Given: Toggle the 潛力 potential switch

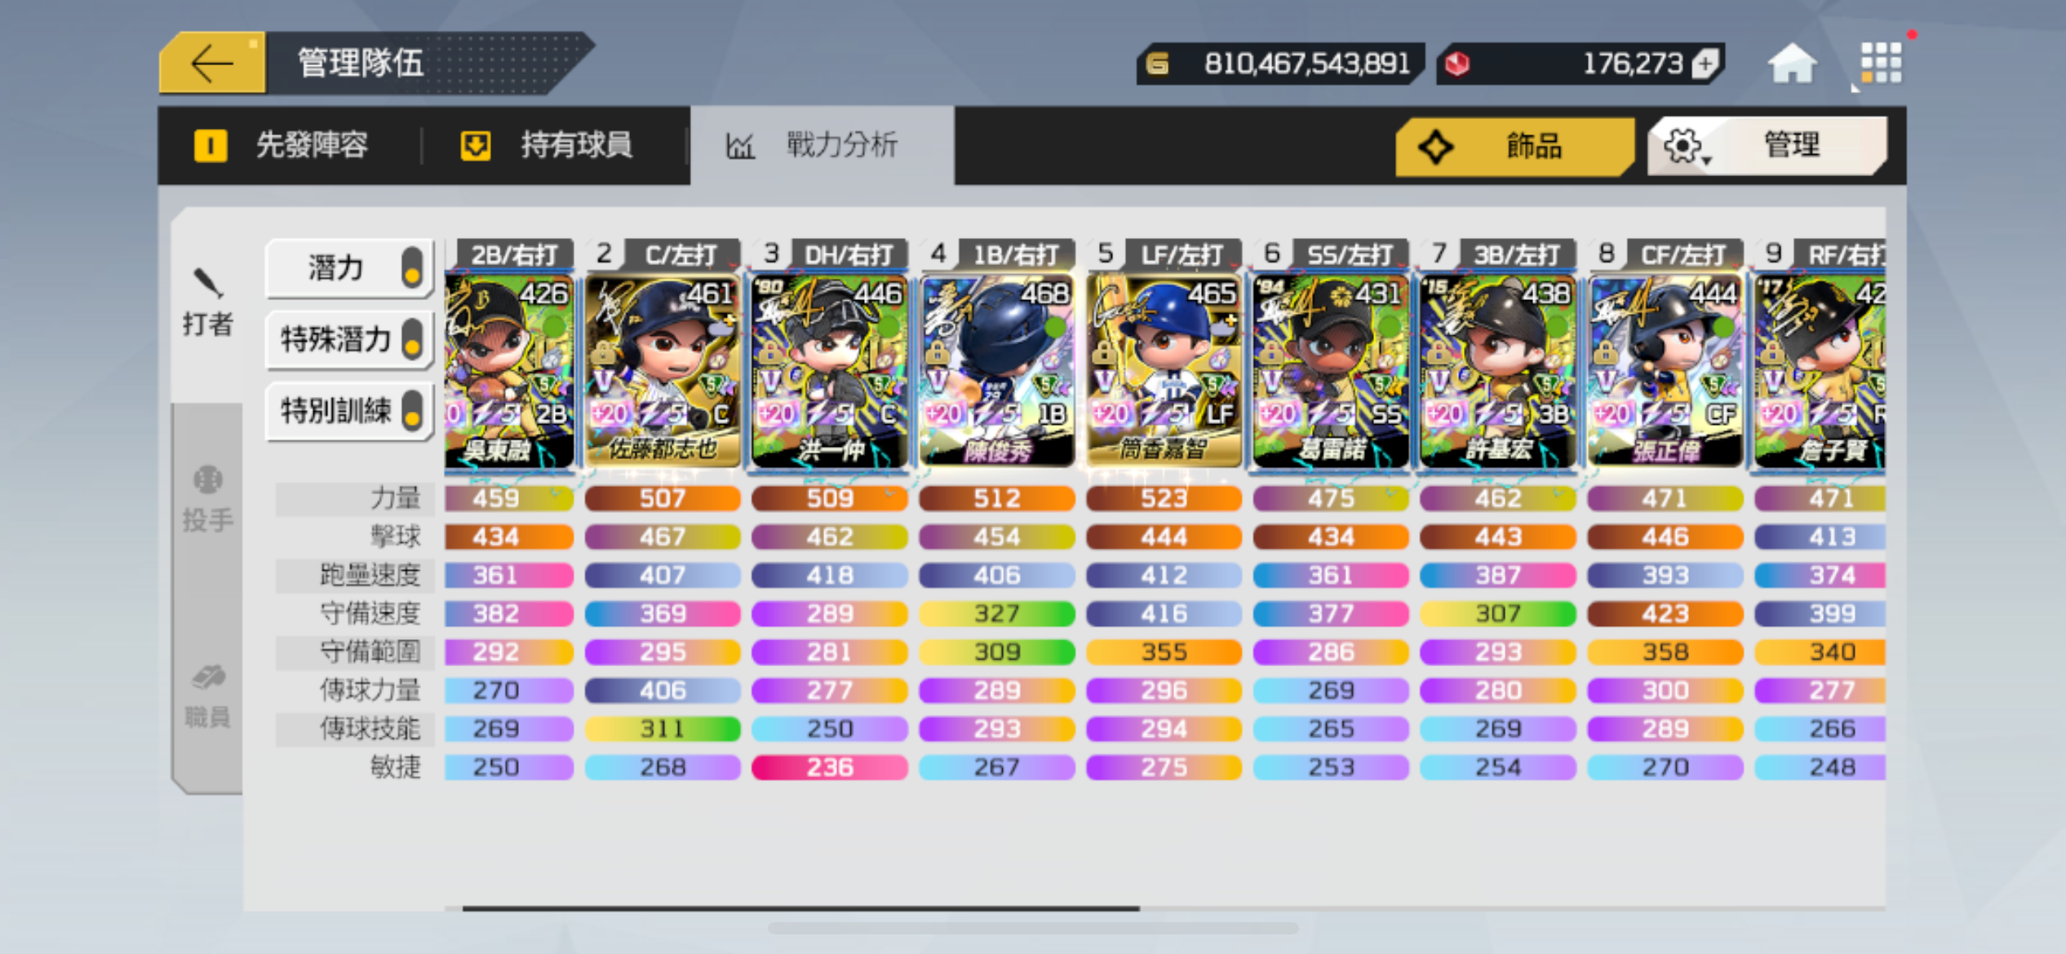Looking at the screenshot, I should point(412,267).
